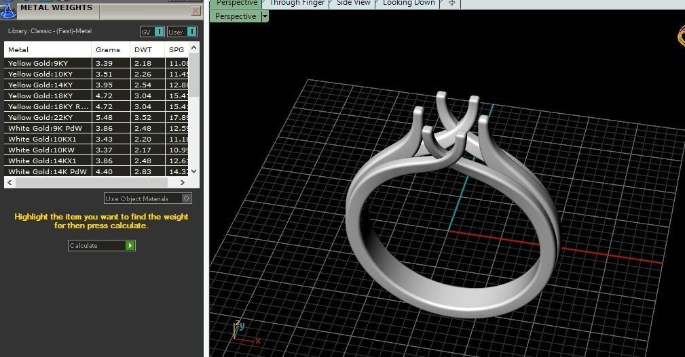
Task: Toggle the User library switch
Action: (182, 32)
